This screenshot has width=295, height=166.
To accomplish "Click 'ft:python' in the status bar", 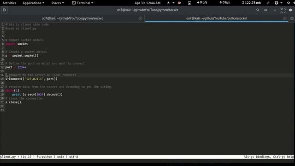I will (44, 157).
